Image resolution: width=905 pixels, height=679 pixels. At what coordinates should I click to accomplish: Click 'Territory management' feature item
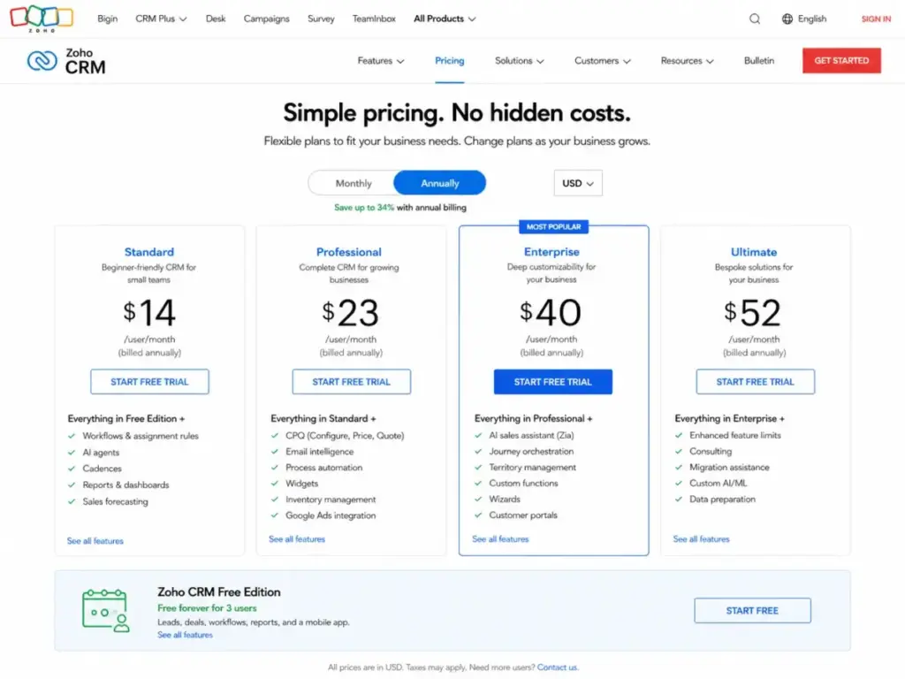[x=532, y=467]
